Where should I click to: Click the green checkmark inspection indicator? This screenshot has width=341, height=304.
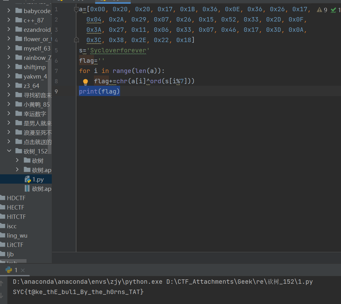pyautogui.click(x=333, y=10)
